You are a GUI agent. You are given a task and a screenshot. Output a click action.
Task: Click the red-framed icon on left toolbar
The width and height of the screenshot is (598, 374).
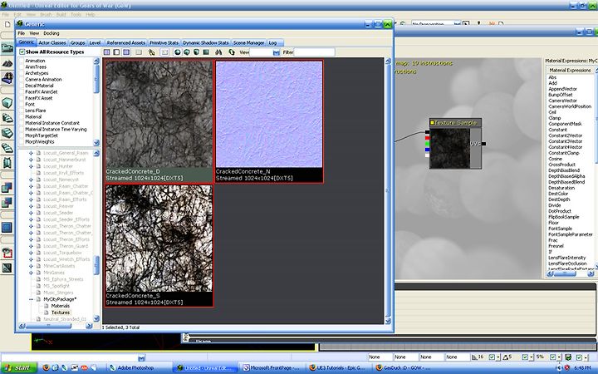click(x=7, y=253)
